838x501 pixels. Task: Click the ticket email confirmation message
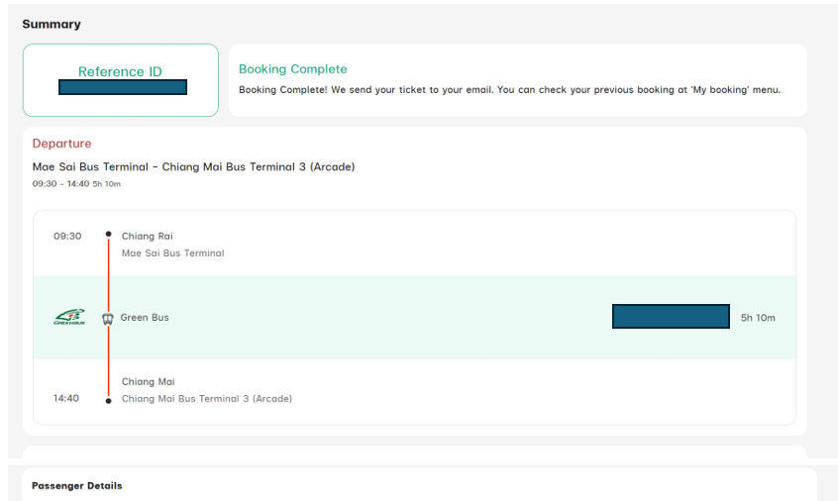point(510,90)
